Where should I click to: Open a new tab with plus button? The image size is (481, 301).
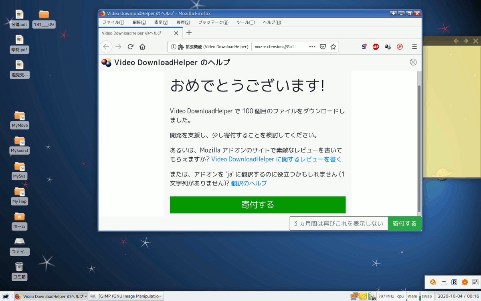coord(189,33)
